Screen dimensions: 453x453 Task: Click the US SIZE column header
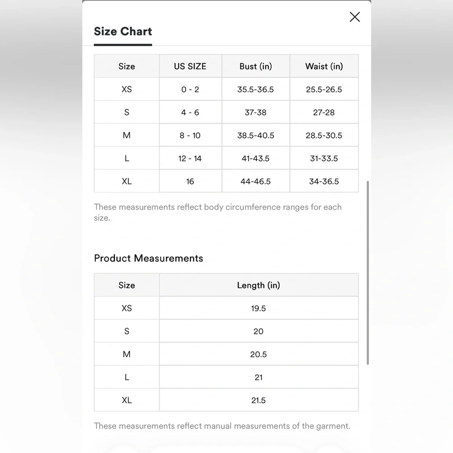190,66
